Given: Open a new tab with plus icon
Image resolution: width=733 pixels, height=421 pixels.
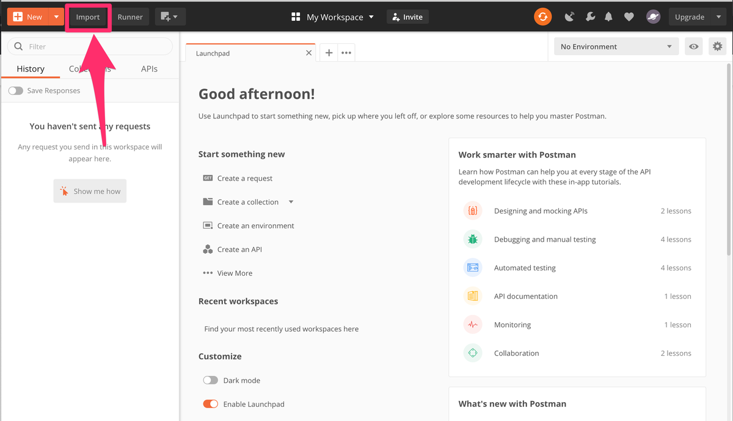Looking at the screenshot, I should [x=329, y=53].
